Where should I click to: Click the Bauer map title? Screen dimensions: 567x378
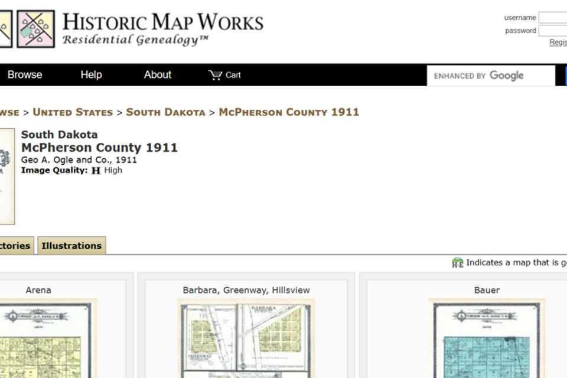pos(487,290)
